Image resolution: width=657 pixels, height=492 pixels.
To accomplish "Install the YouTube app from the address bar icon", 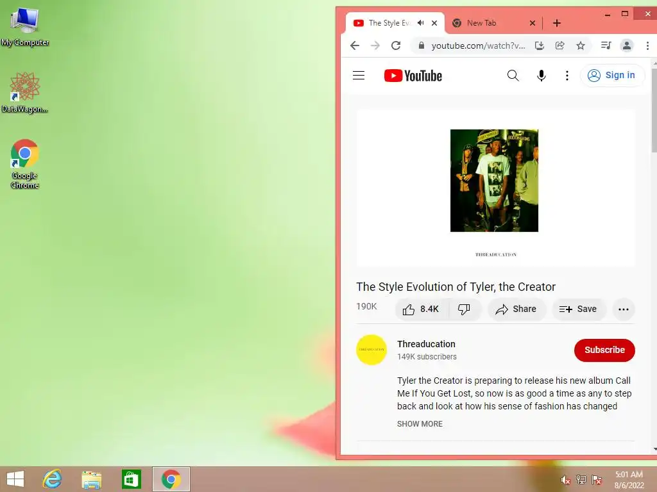I will click(x=540, y=45).
